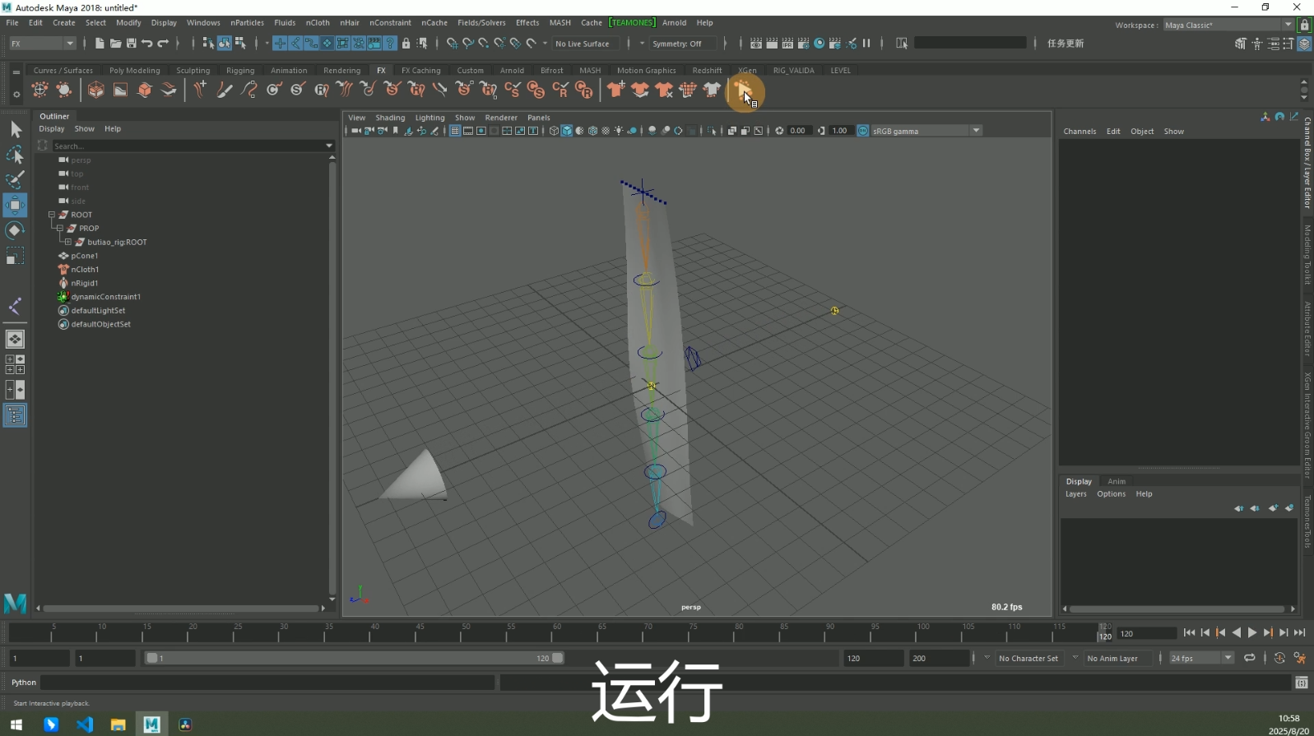1314x736 pixels.
Task: Open the 24 fps frame rate dropdown
Action: pyautogui.click(x=1201, y=658)
